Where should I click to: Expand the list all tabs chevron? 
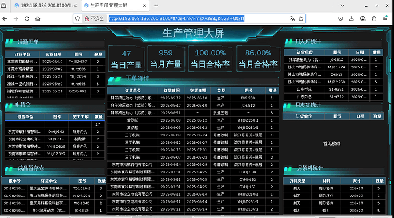(x=342, y=6)
